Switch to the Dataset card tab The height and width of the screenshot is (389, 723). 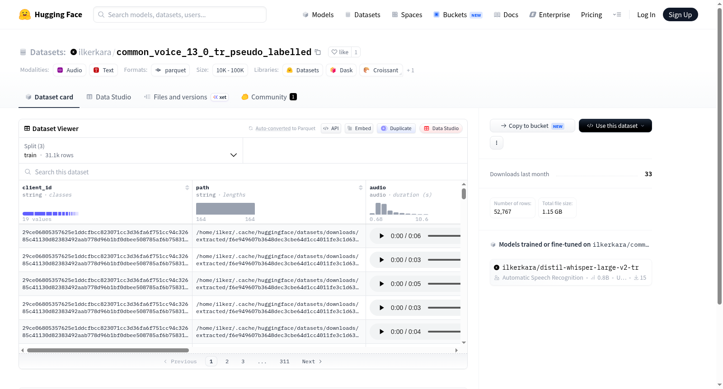coord(49,97)
